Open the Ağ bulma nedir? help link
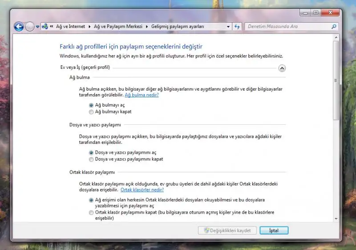The height and width of the screenshot is (250, 356). pos(142,95)
